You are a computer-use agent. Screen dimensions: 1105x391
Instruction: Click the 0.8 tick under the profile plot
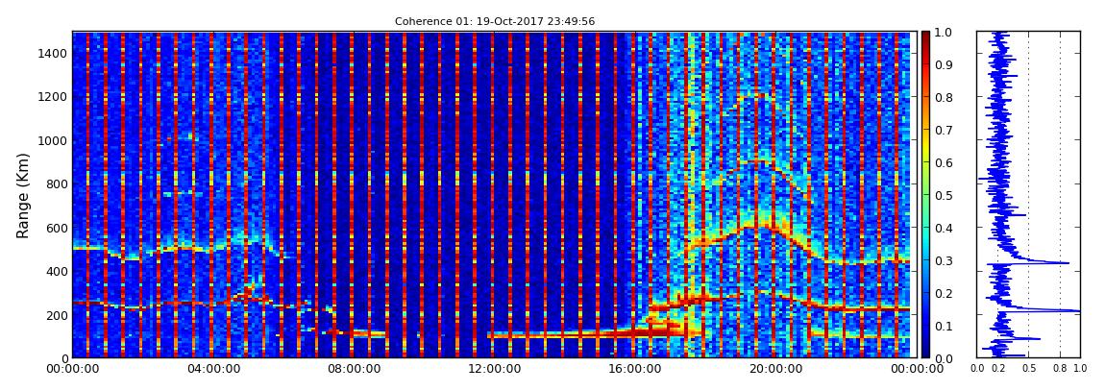(x=1060, y=368)
